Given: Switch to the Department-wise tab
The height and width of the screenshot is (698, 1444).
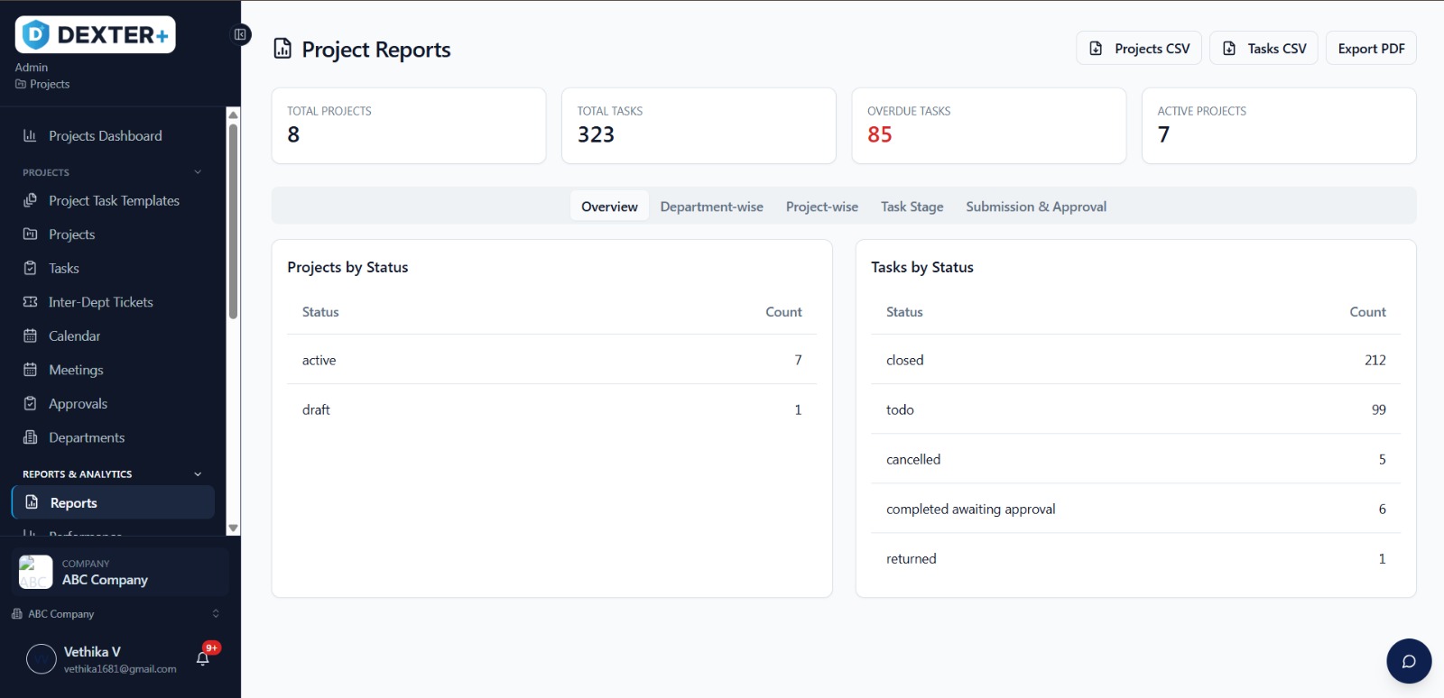Looking at the screenshot, I should (x=711, y=207).
